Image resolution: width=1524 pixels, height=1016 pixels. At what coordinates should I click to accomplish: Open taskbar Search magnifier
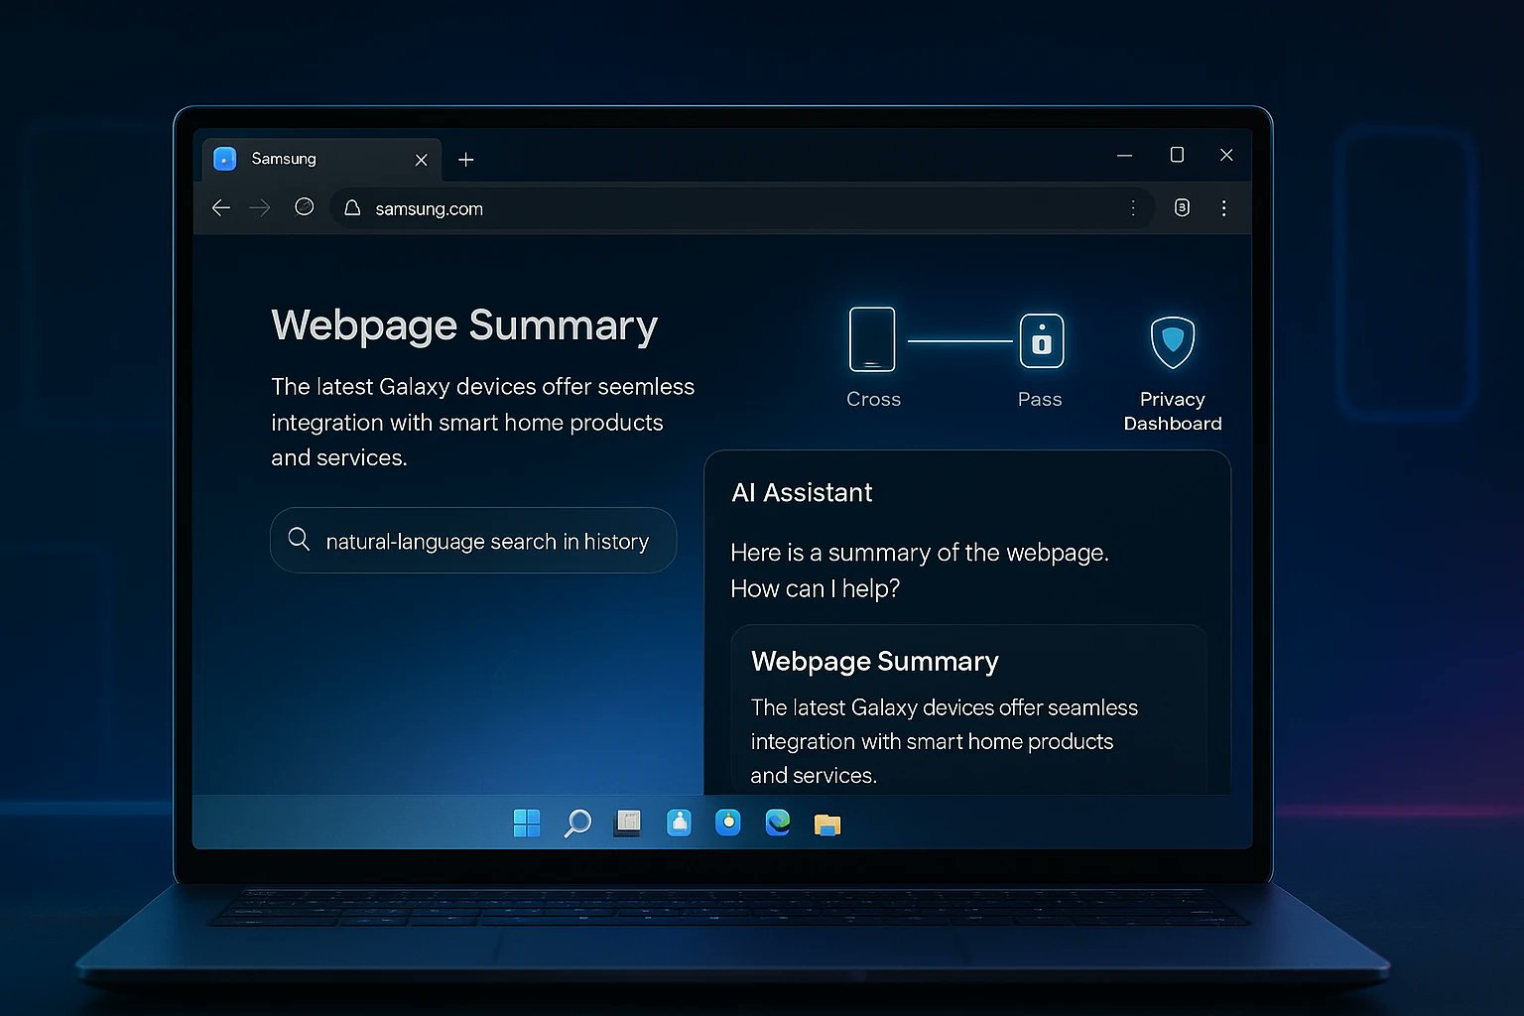click(577, 823)
